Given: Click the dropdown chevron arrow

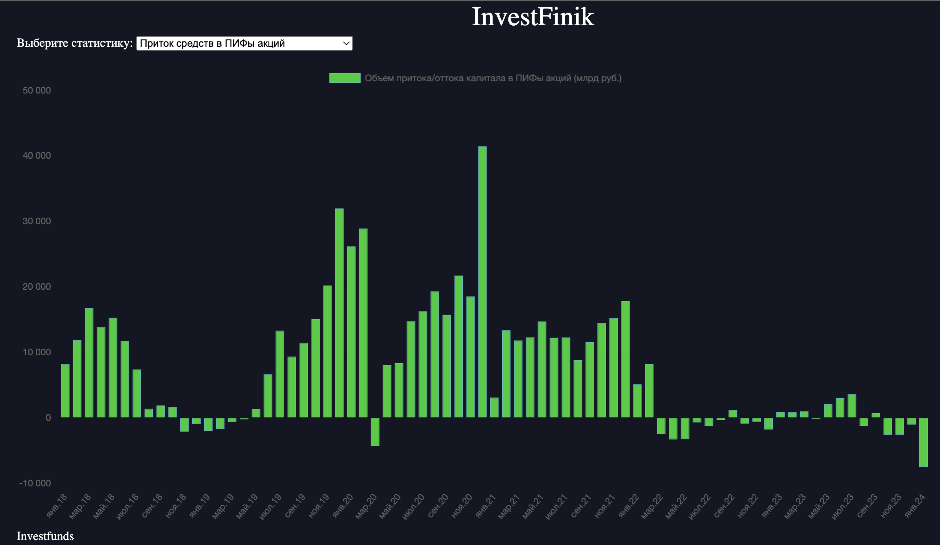Looking at the screenshot, I should [346, 44].
